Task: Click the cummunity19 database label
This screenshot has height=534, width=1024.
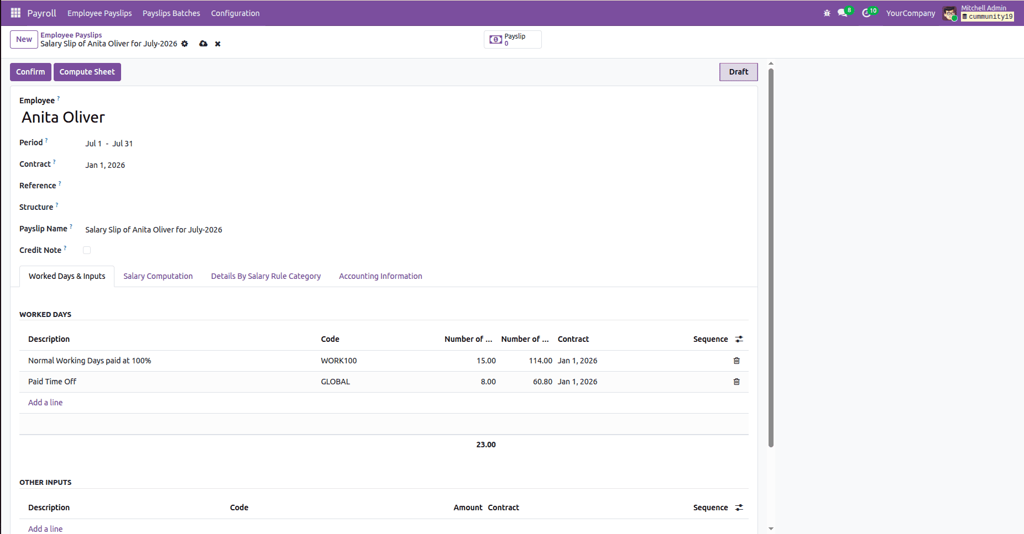Action: (988, 17)
